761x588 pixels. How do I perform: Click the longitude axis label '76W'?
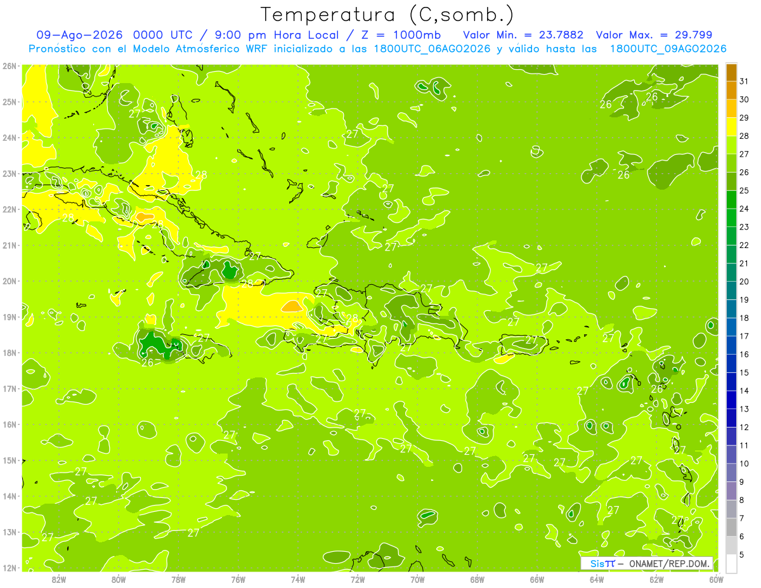(x=238, y=579)
